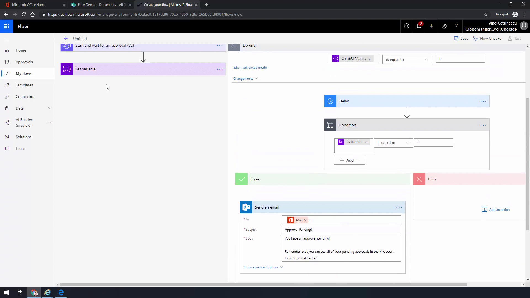530x298 pixels.
Task: Click the download arrow icon in header
Action: coord(431,26)
